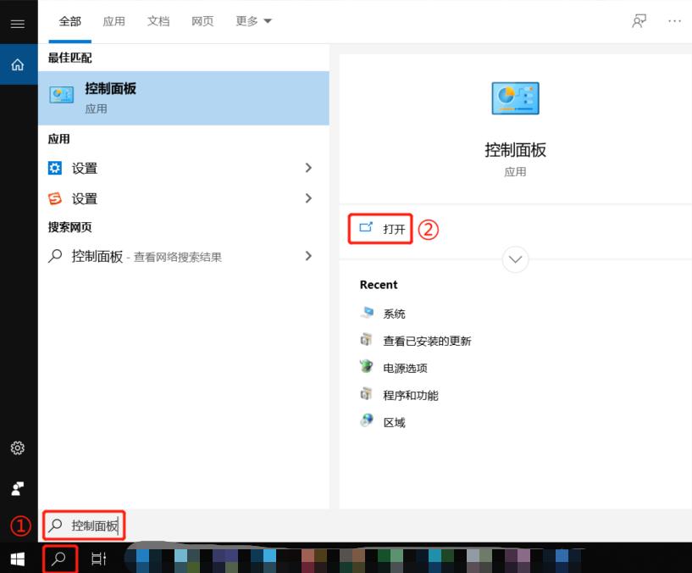Open 电源选项 from Recent list
The width and height of the screenshot is (692, 573).
click(406, 367)
